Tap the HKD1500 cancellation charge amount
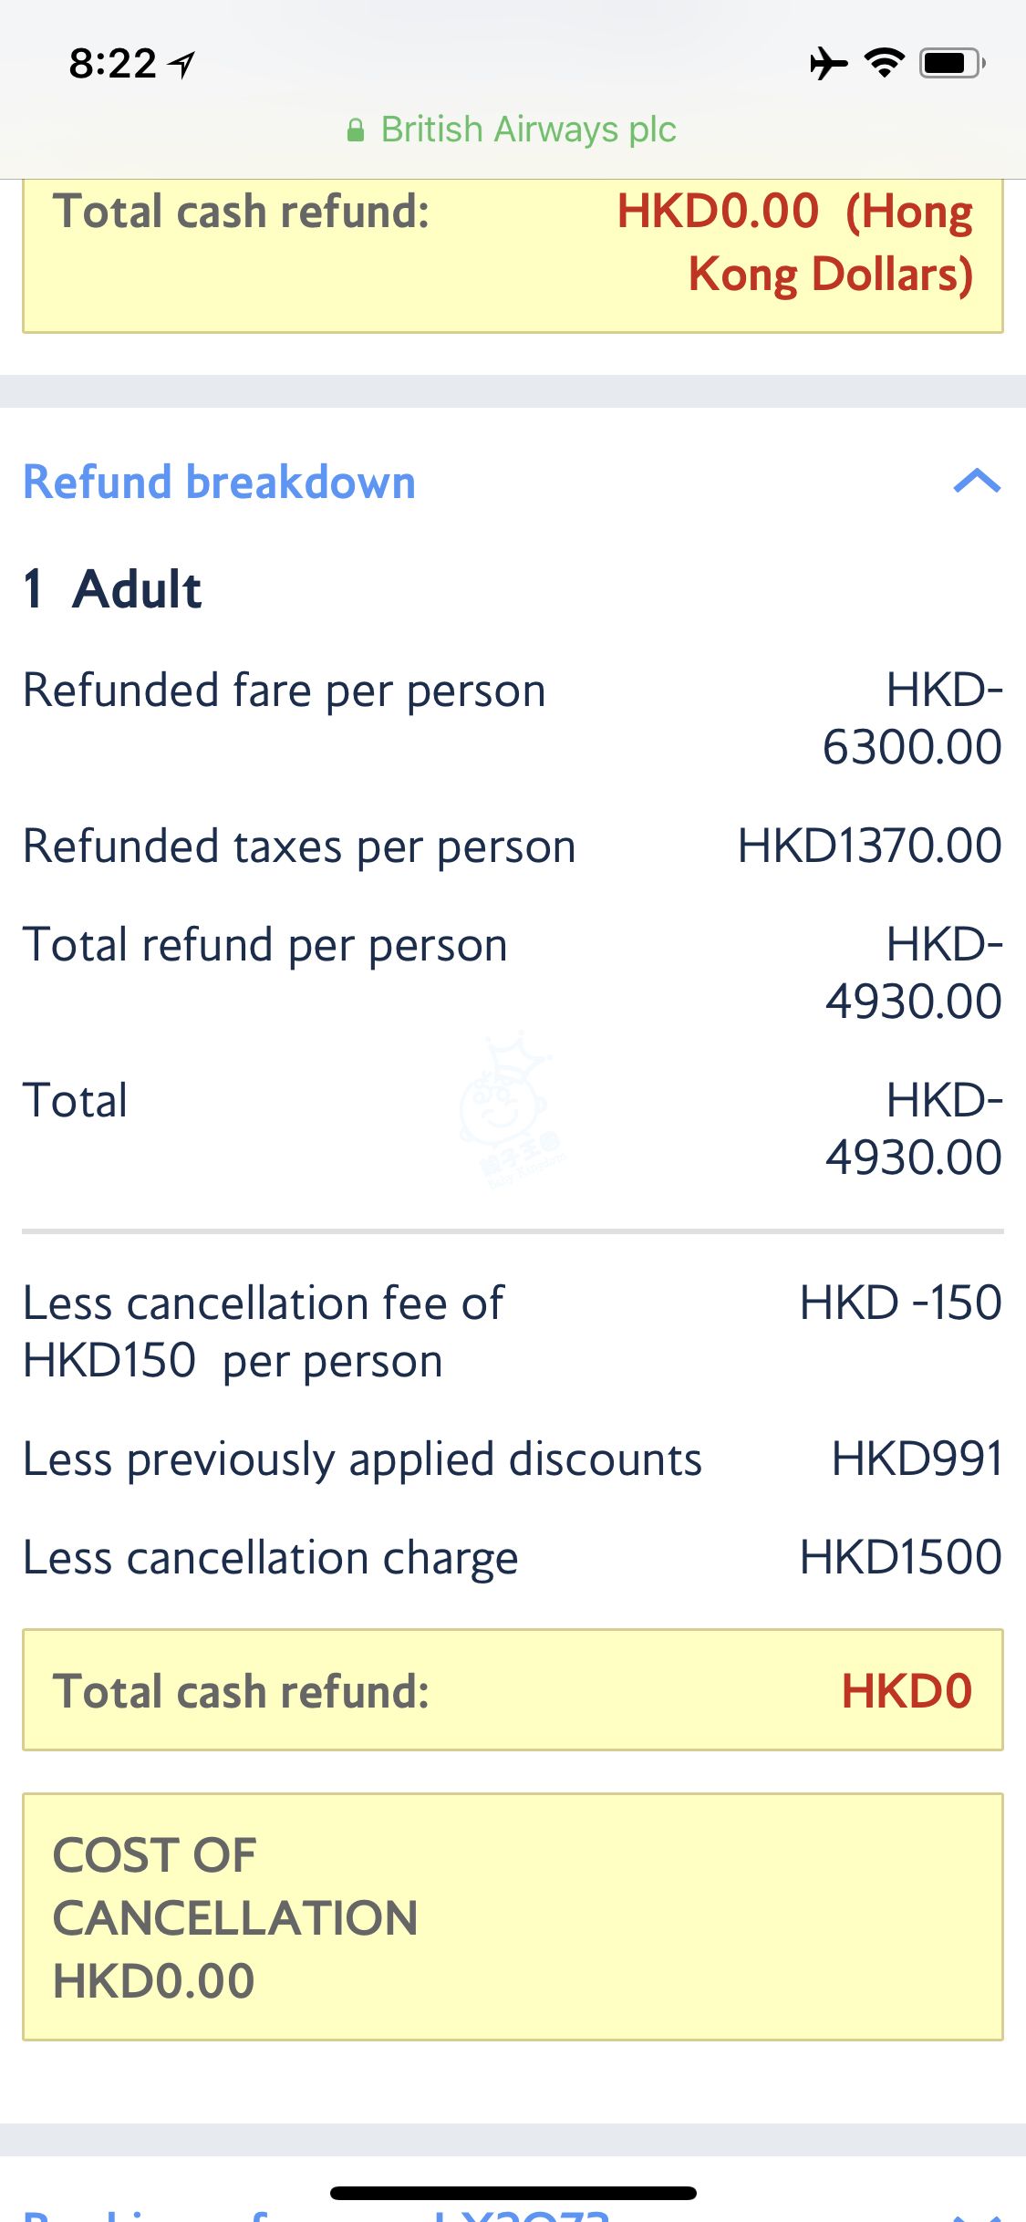This screenshot has width=1026, height=2222. coord(900,1557)
